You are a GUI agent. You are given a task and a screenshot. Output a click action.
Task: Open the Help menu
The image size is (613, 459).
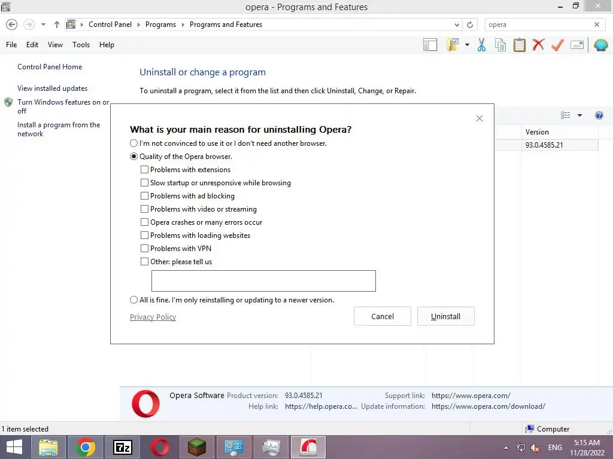coord(107,44)
